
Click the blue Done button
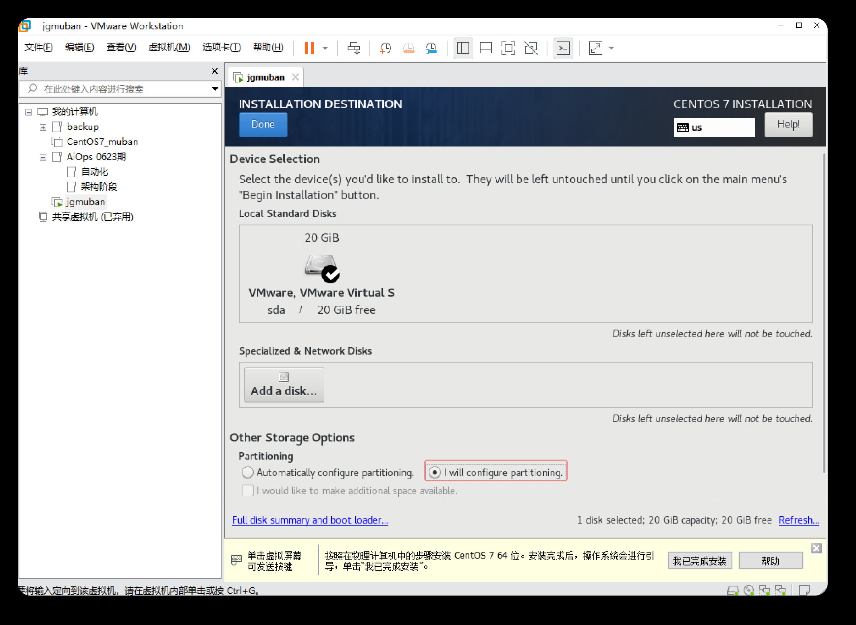(263, 124)
